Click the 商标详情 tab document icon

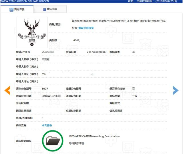pyautogui.click(x=11, y=9)
